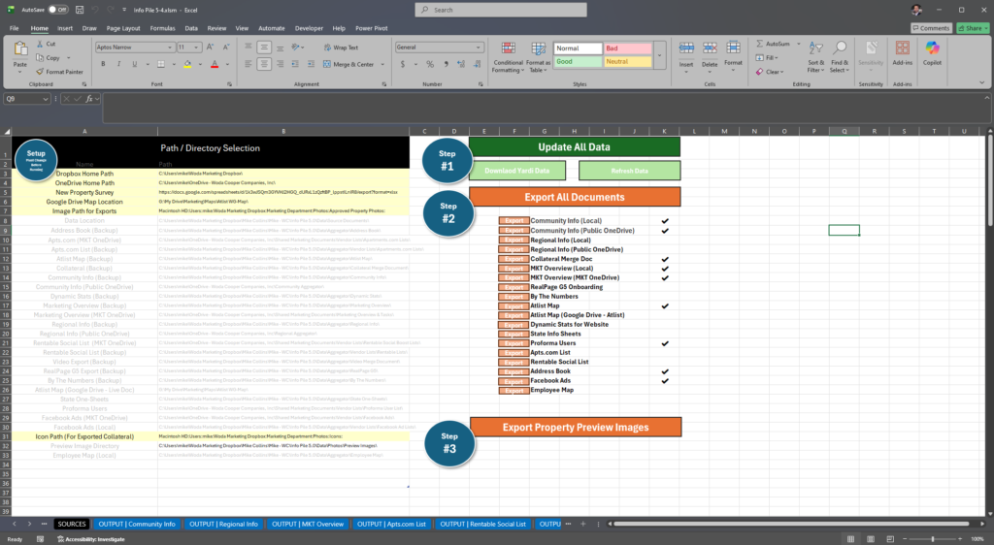The height and width of the screenshot is (545, 994).
Task: Click the Export Property Preview Images button
Action: [x=575, y=427]
